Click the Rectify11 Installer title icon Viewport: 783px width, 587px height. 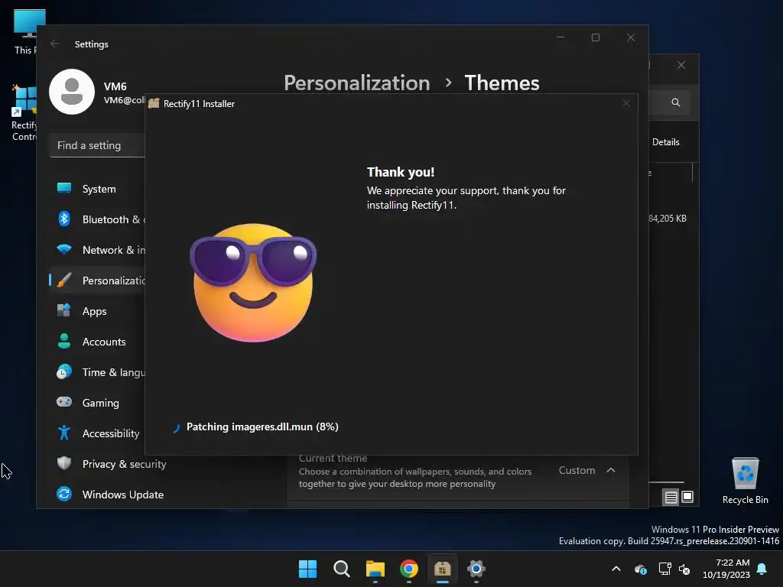pyautogui.click(x=154, y=103)
